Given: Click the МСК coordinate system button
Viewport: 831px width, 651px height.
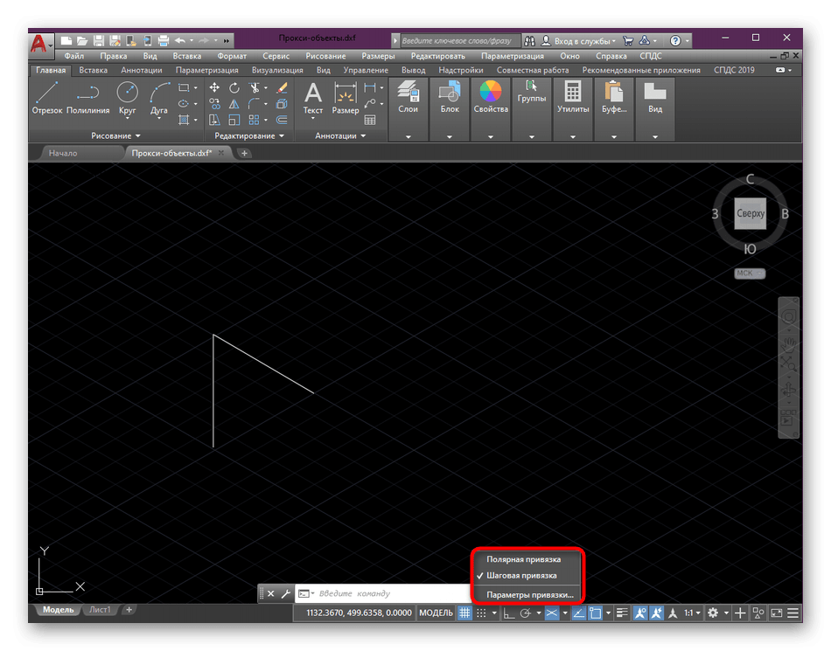Looking at the screenshot, I should click(x=750, y=274).
